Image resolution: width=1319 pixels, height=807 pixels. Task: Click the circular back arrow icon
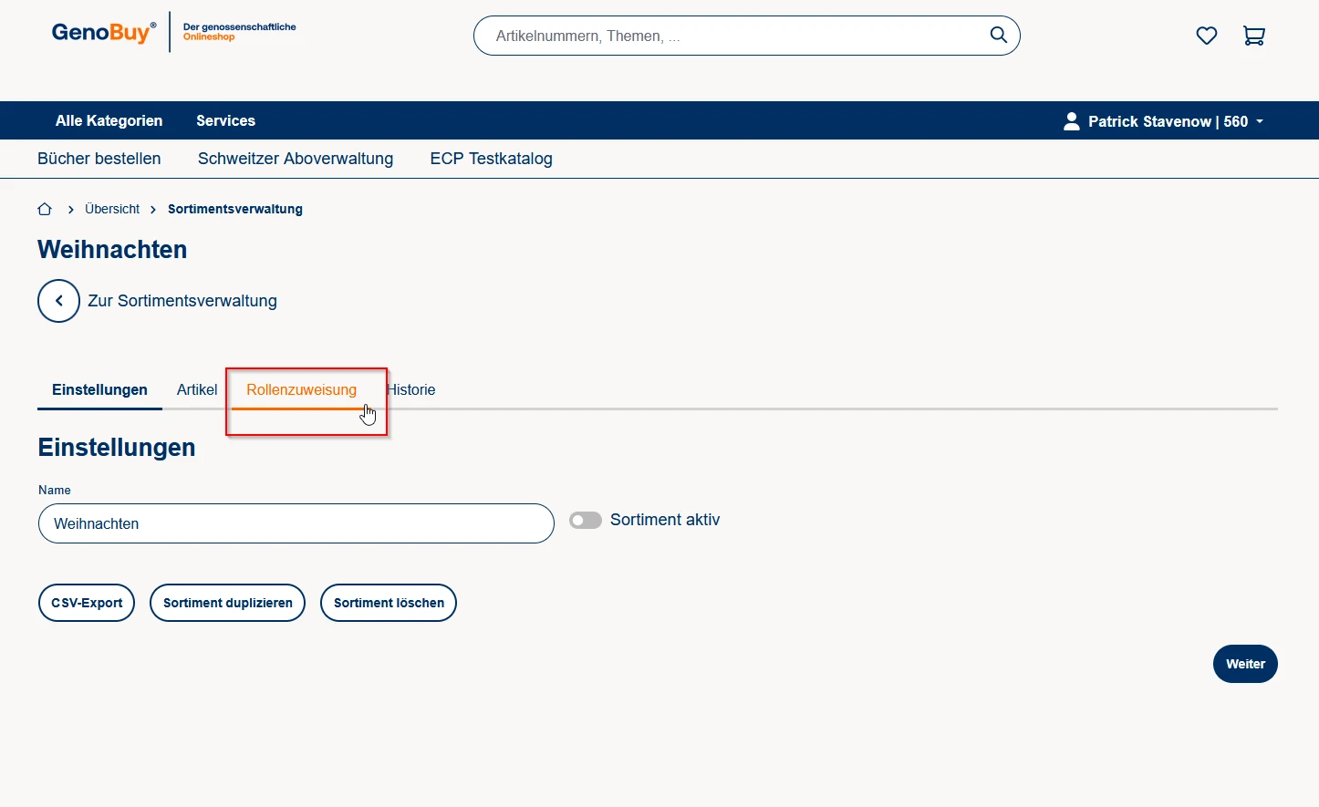pos(58,301)
